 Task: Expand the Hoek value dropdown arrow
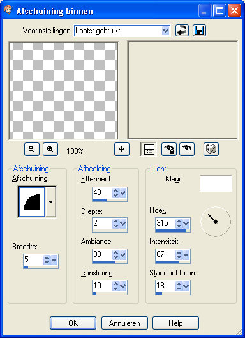point(186,224)
